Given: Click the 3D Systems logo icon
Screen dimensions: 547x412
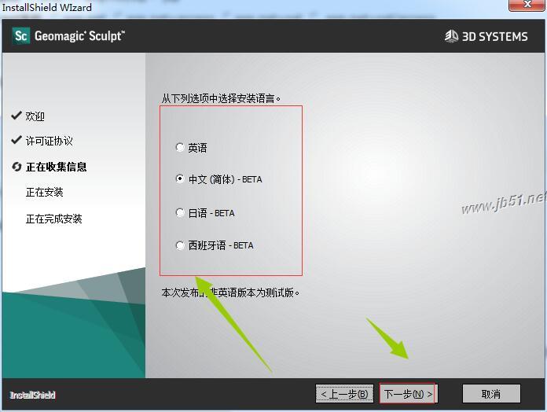Looking at the screenshot, I should [451, 36].
